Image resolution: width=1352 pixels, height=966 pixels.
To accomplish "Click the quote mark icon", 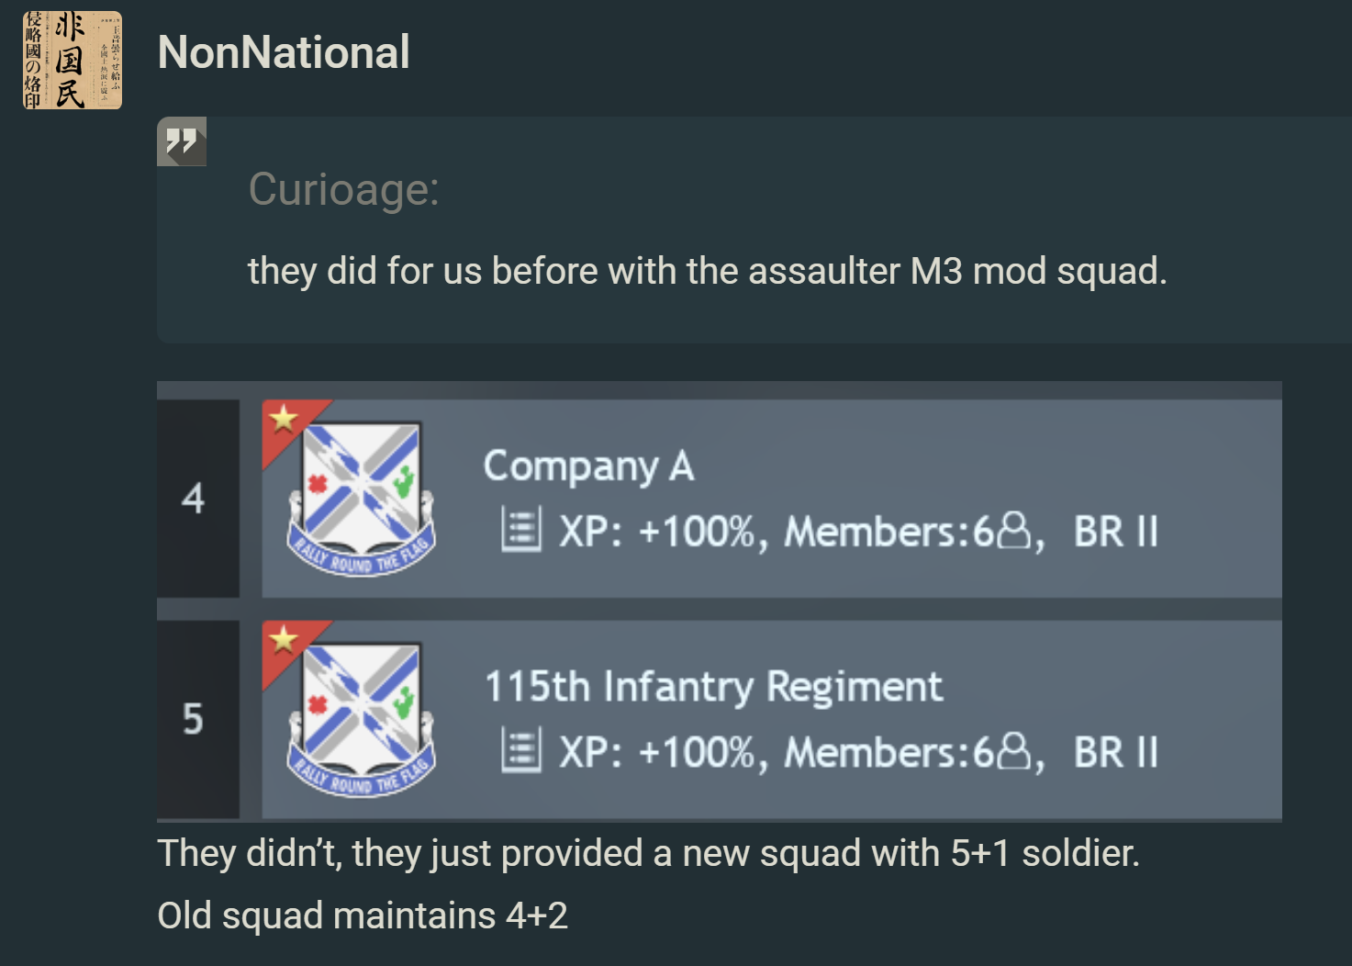I will pos(182,142).
